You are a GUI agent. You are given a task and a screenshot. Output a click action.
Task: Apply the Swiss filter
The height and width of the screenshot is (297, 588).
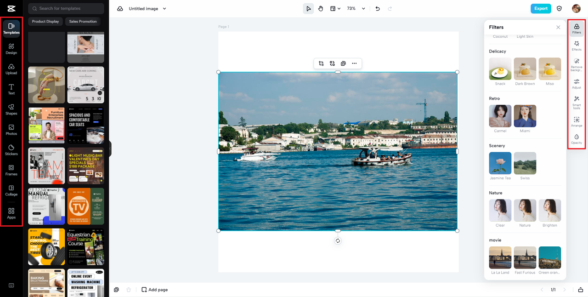[525, 163]
